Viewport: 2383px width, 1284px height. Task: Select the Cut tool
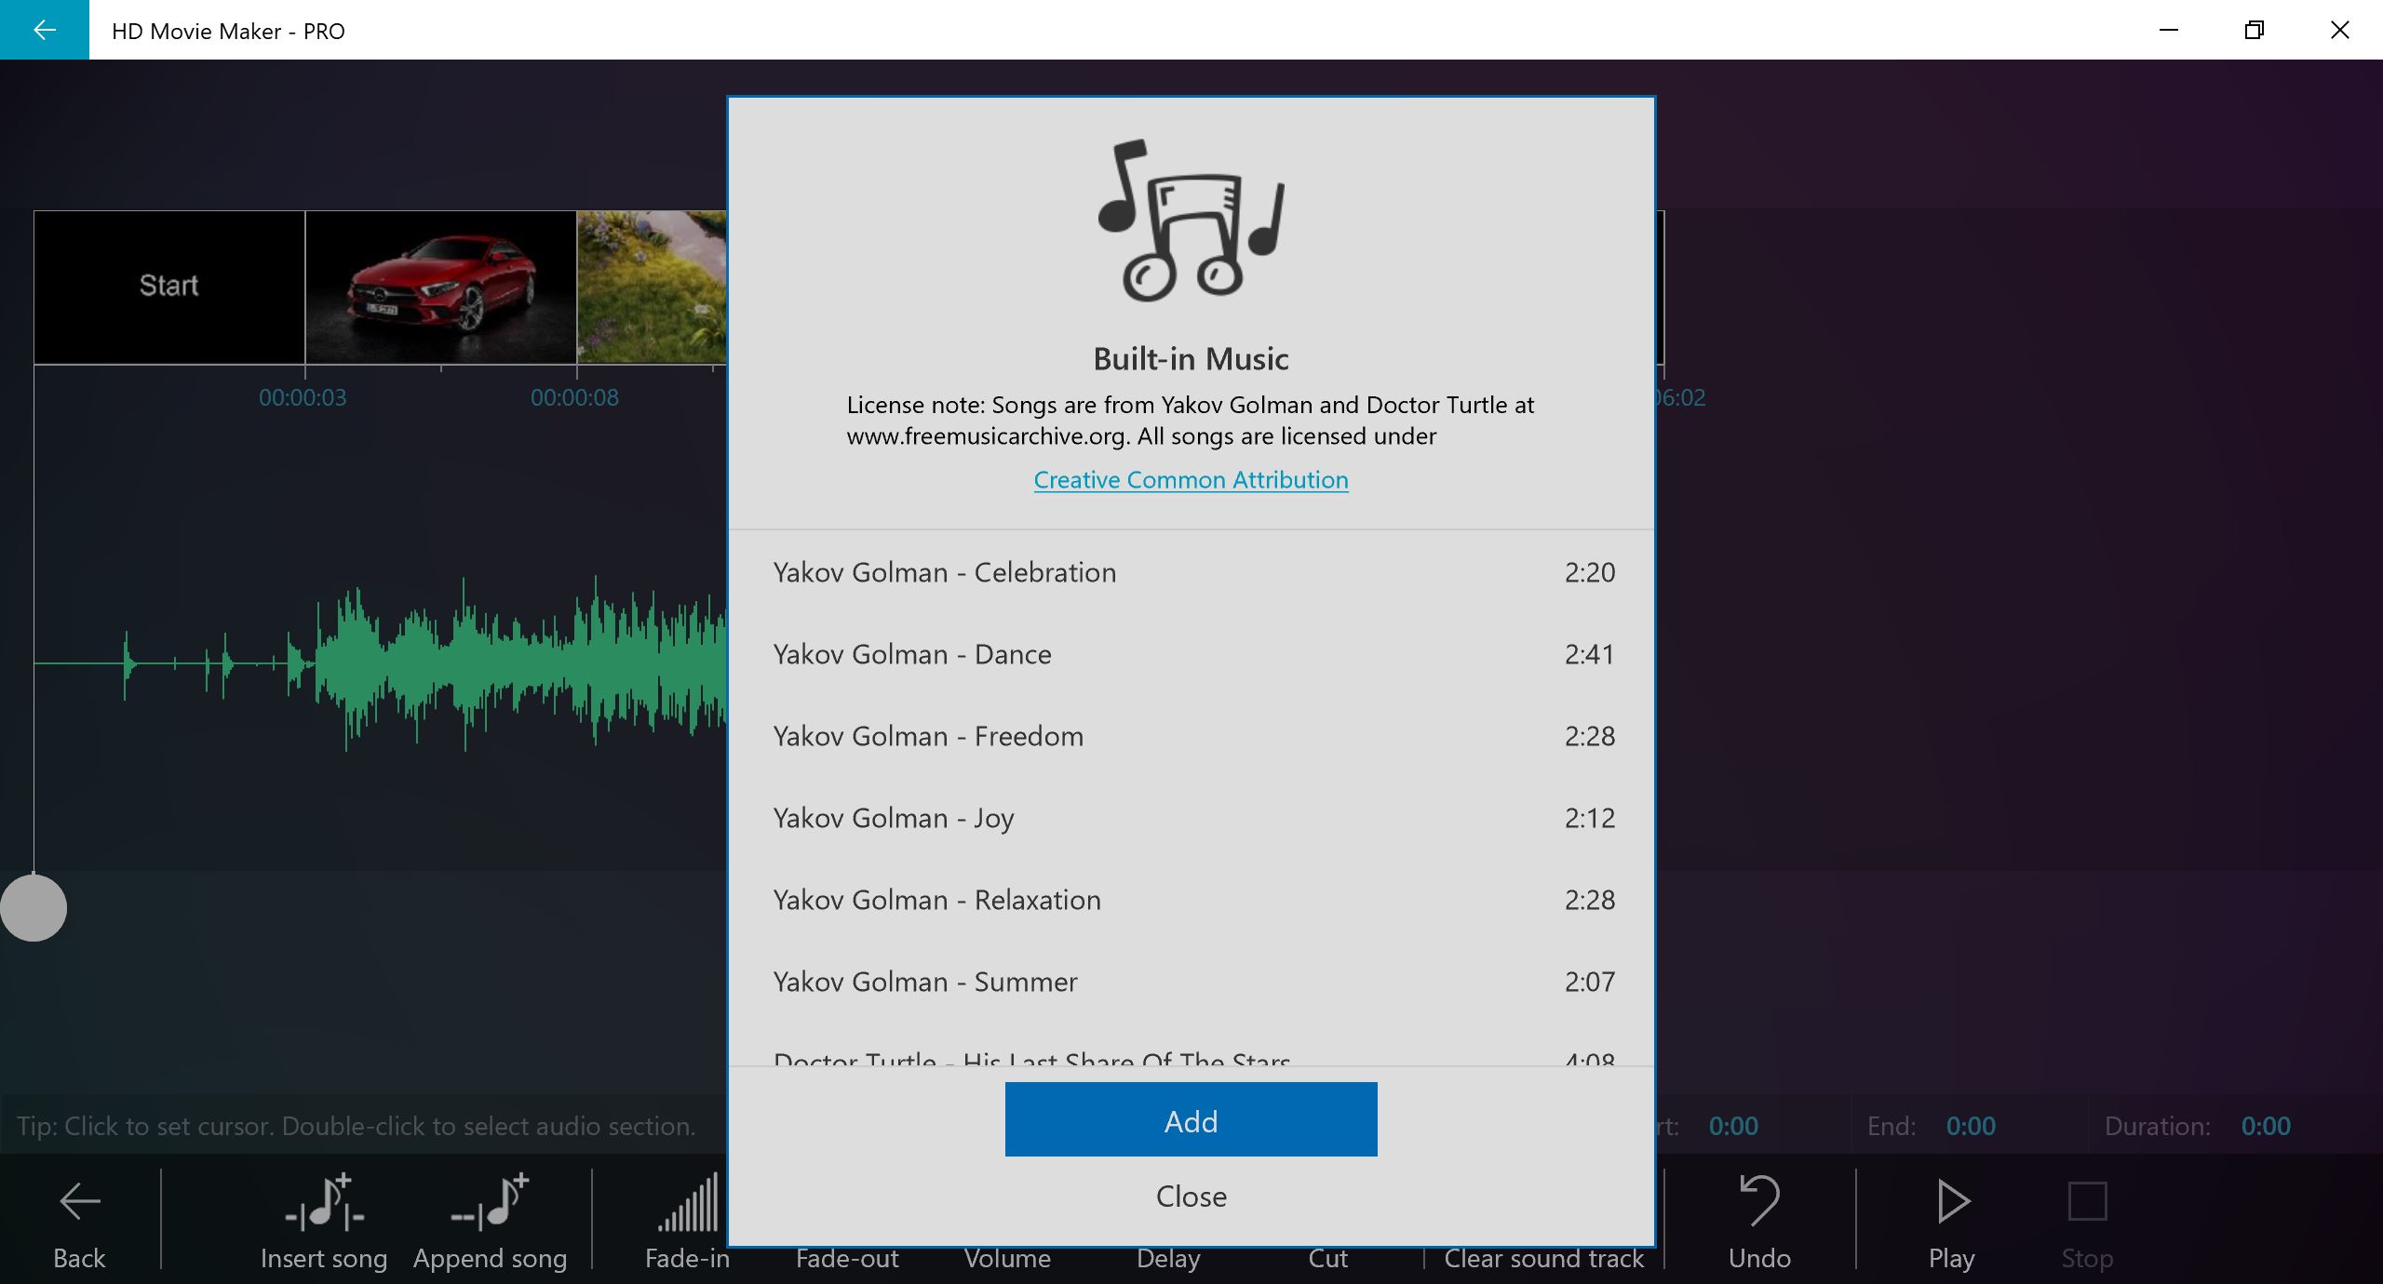tap(1327, 1259)
